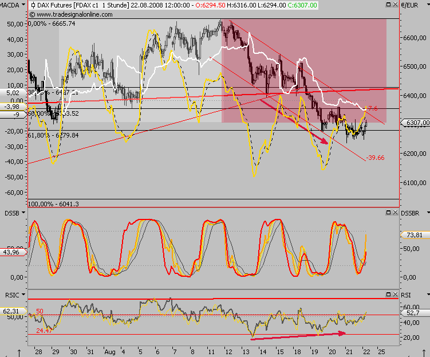Click the 43,96 DSSB value tag
430x357 pixels.
13,252
